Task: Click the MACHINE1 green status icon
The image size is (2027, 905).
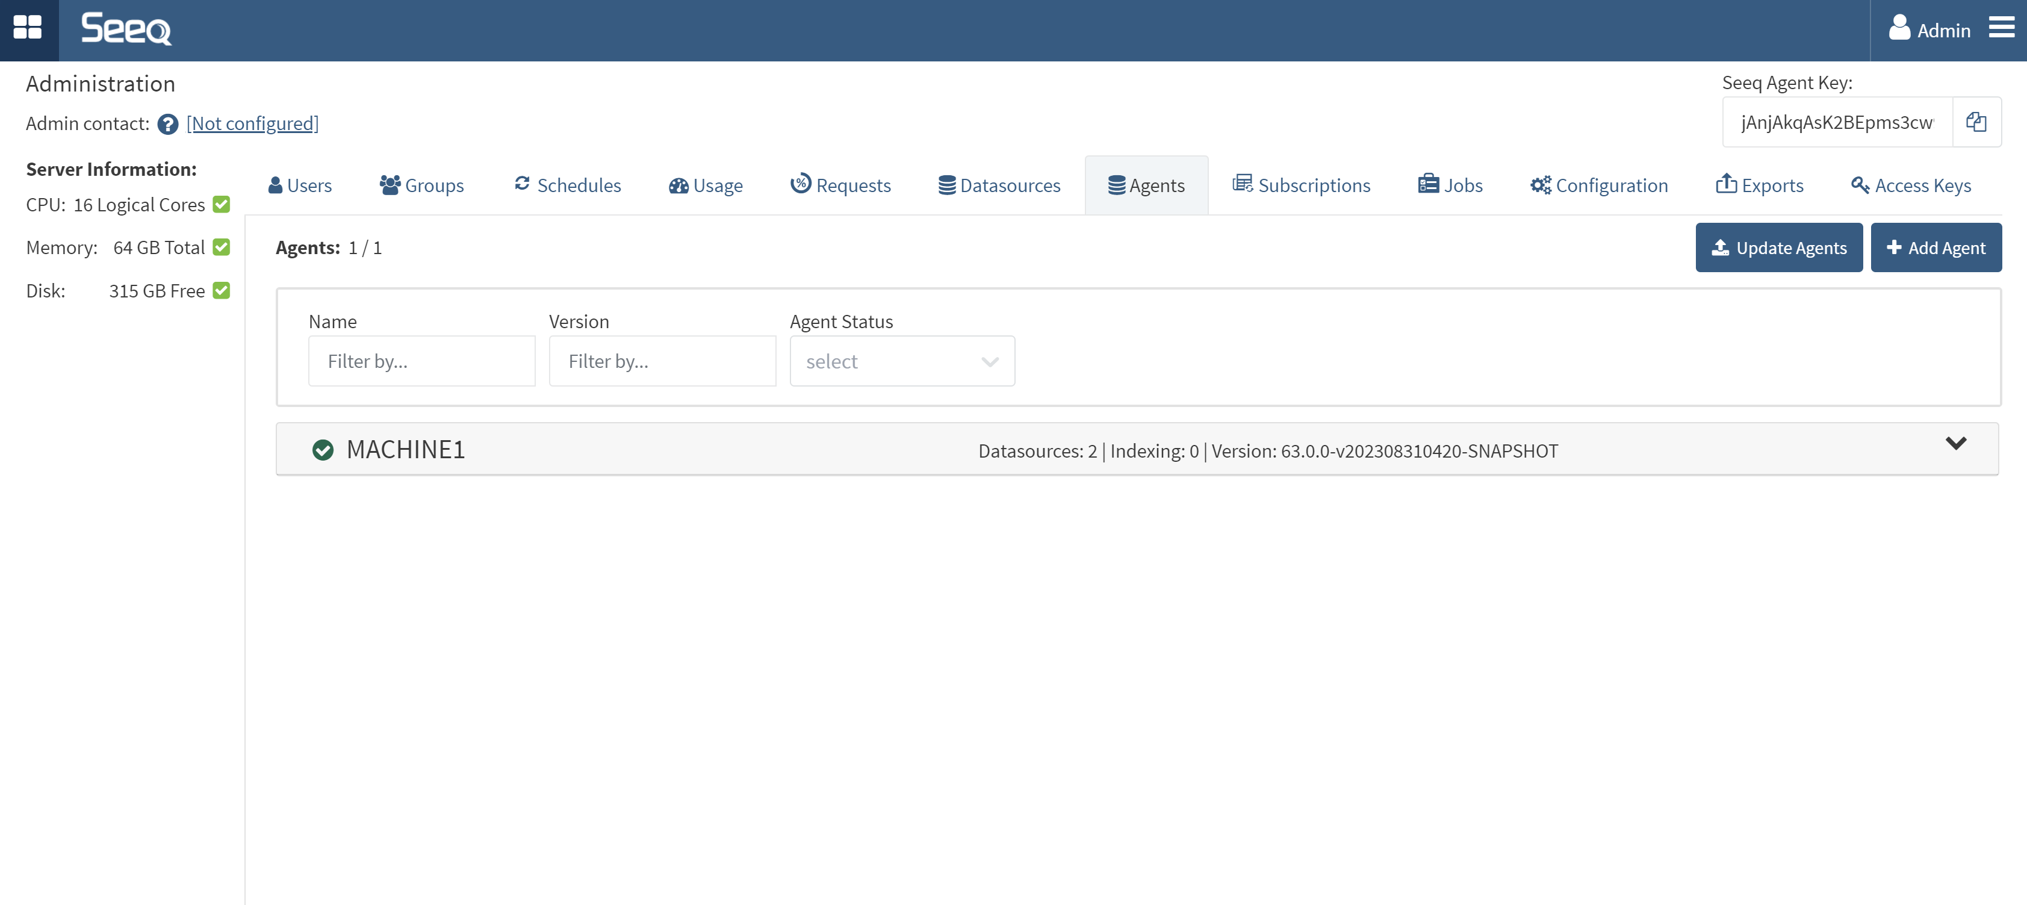Action: (323, 449)
